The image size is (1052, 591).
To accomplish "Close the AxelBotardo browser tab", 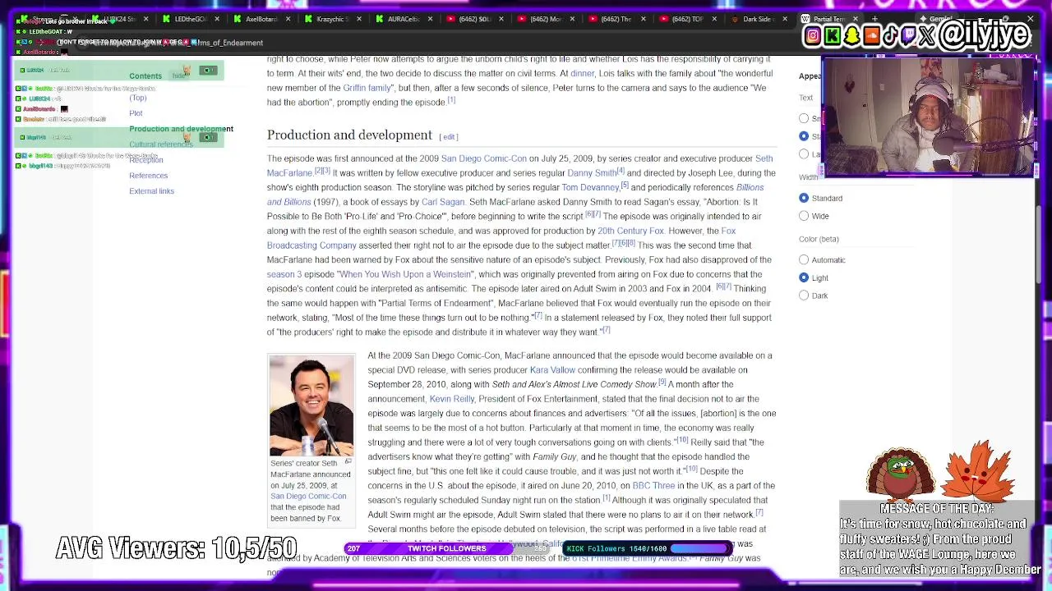I will [x=288, y=19].
